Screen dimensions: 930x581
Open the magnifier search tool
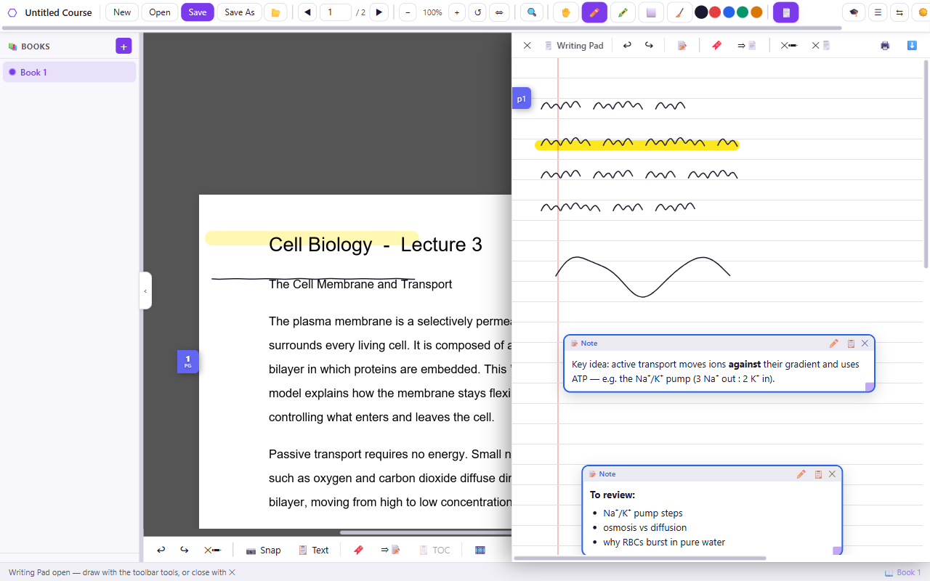532,12
